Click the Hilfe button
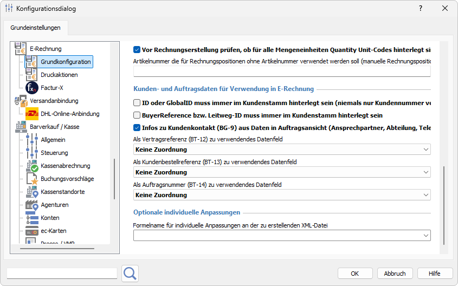This screenshot has height=286, width=458. point(434,274)
